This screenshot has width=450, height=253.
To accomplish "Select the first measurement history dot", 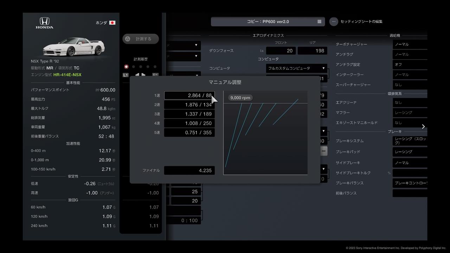I will (x=126, y=66).
